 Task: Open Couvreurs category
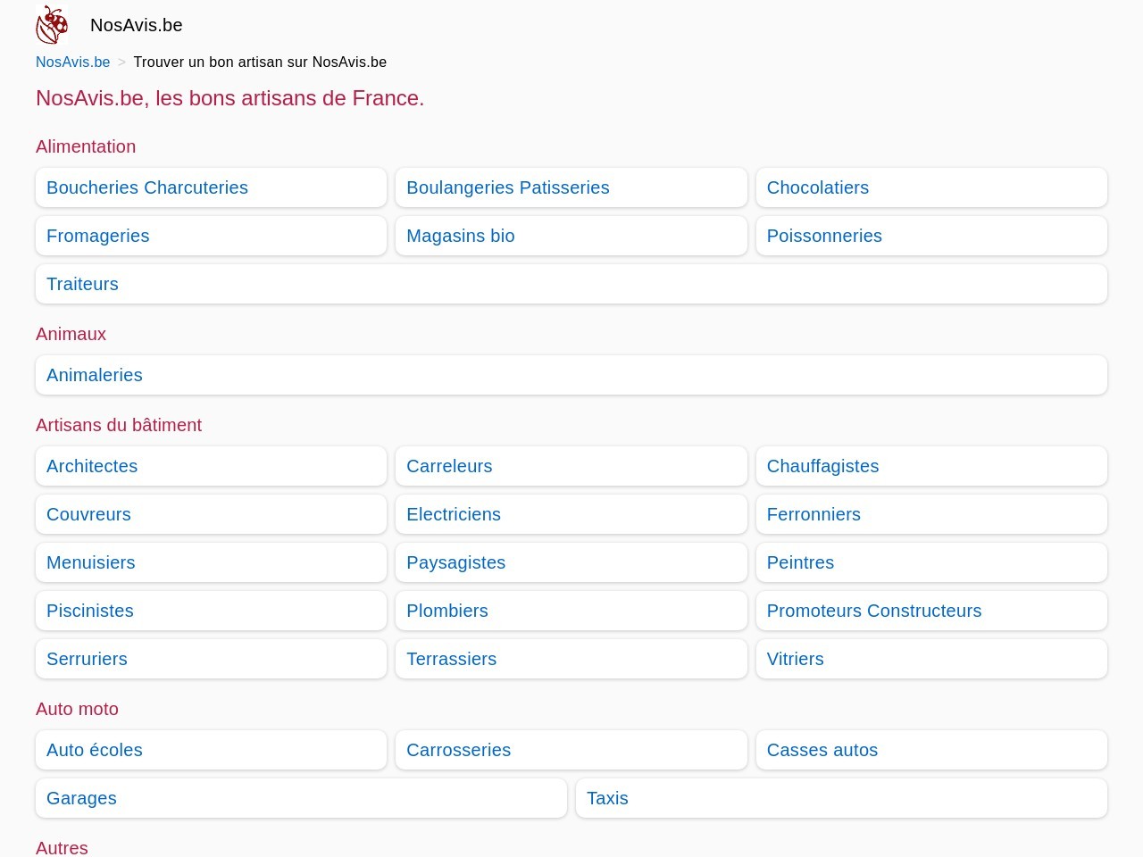tap(211, 514)
